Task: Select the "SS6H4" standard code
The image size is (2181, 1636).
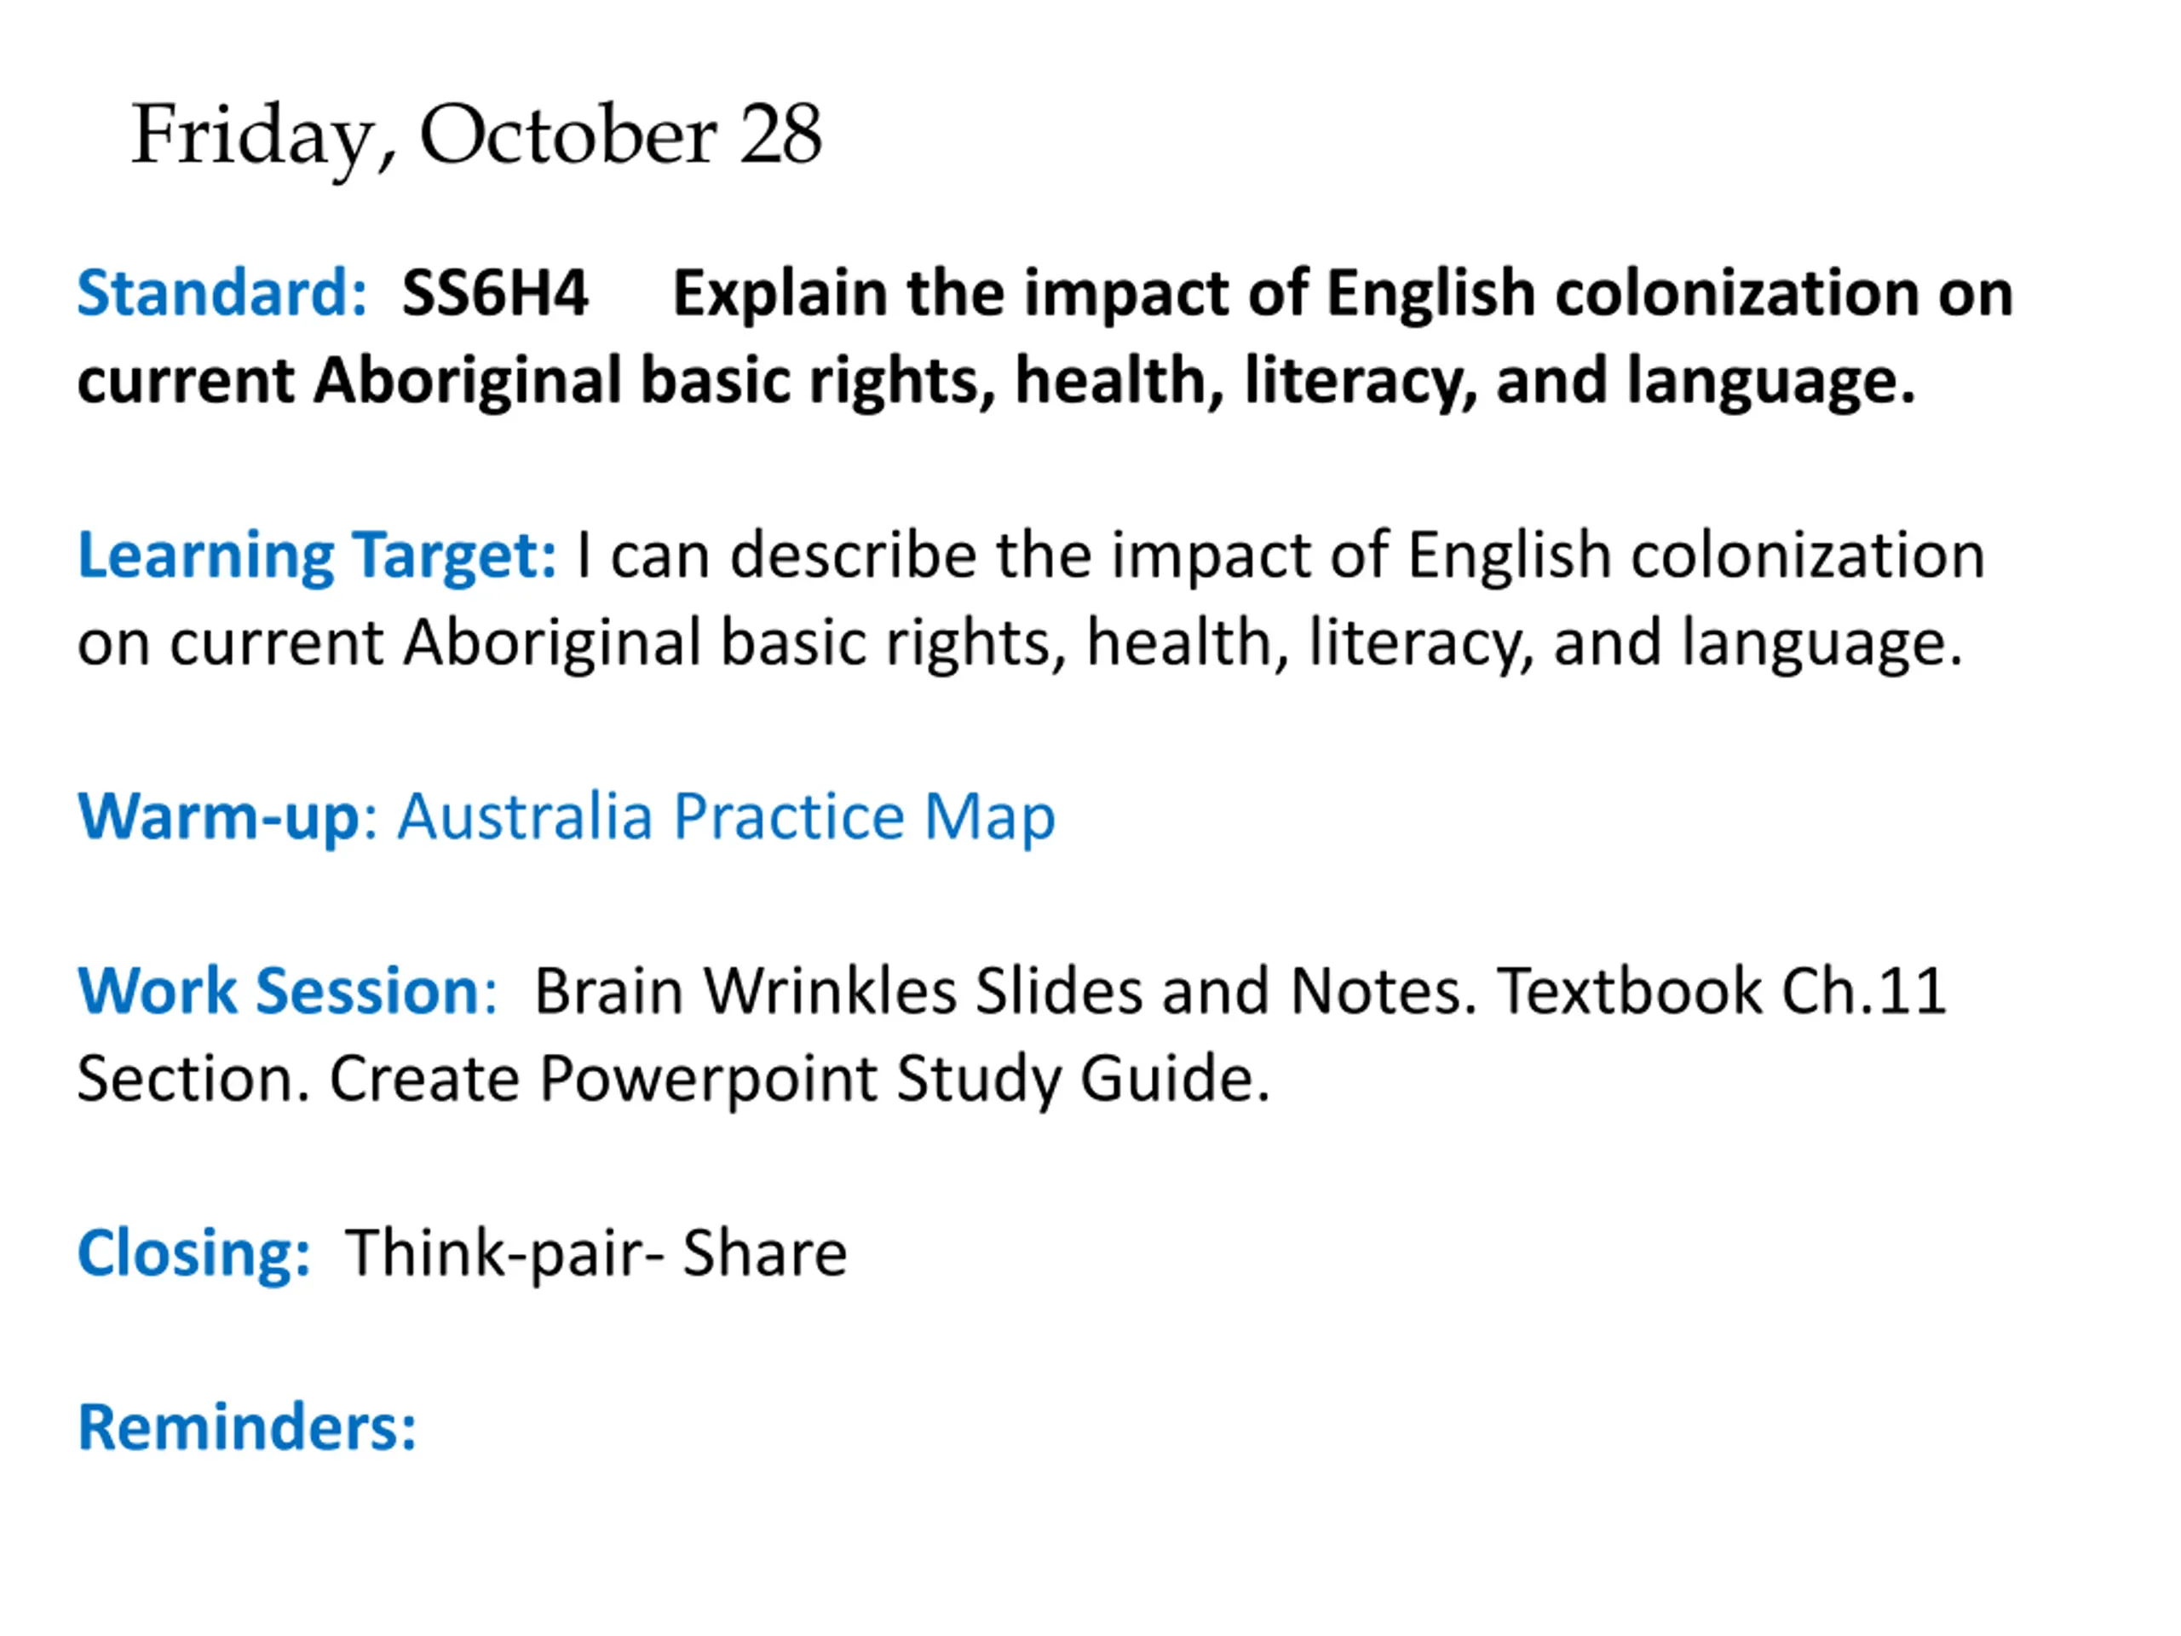Action: pyautogui.click(x=495, y=293)
